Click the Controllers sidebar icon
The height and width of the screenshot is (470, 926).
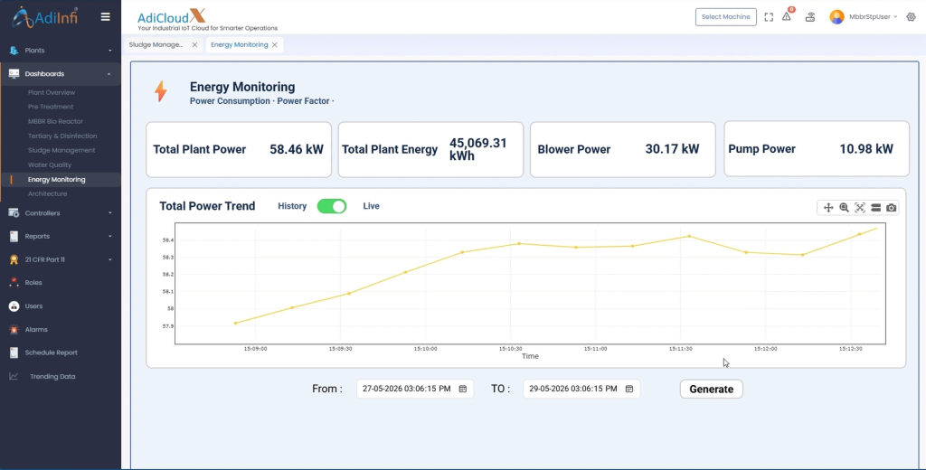click(x=14, y=213)
